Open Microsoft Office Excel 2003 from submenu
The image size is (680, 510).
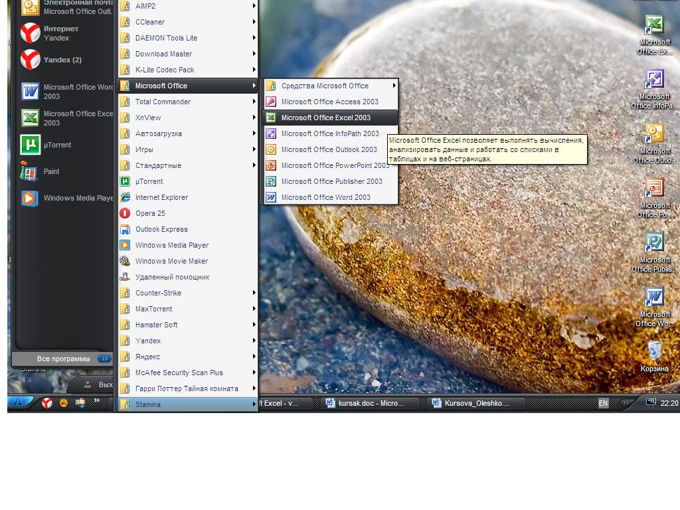pos(329,118)
